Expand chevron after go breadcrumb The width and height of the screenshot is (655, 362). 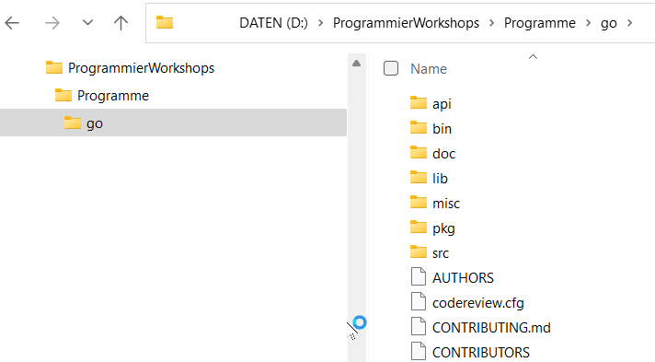(x=629, y=23)
